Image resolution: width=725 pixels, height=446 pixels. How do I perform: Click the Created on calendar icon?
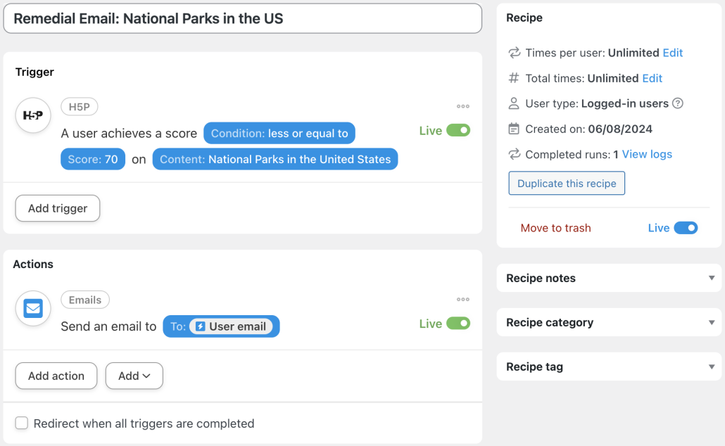[x=514, y=129]
